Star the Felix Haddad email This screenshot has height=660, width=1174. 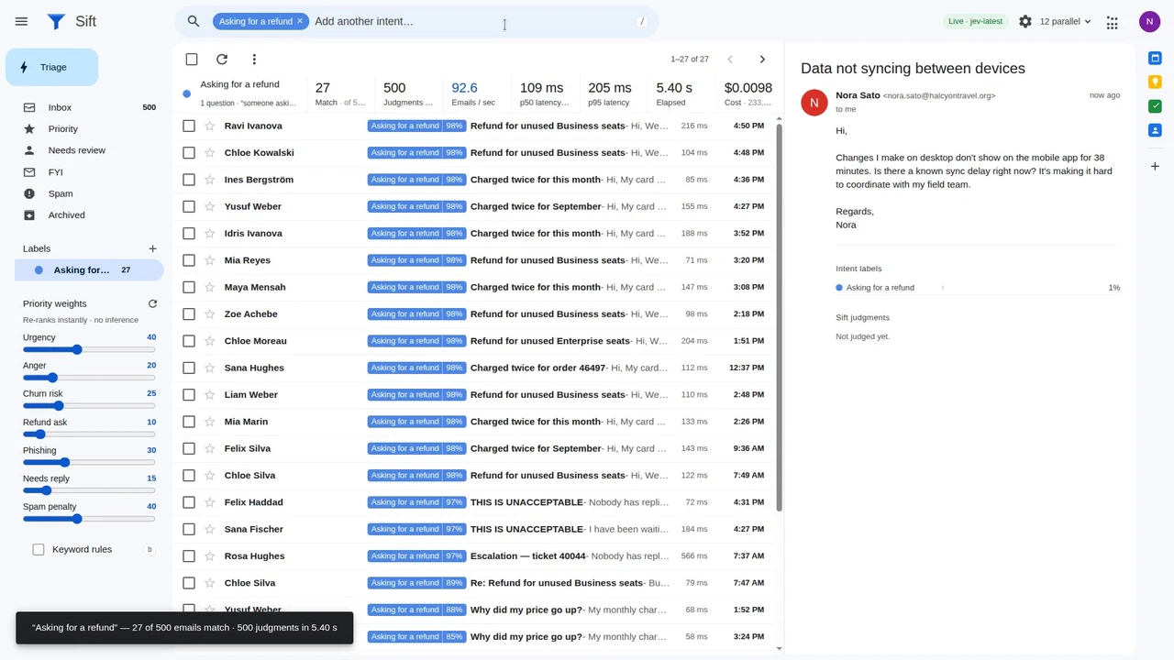coord(210,502)
